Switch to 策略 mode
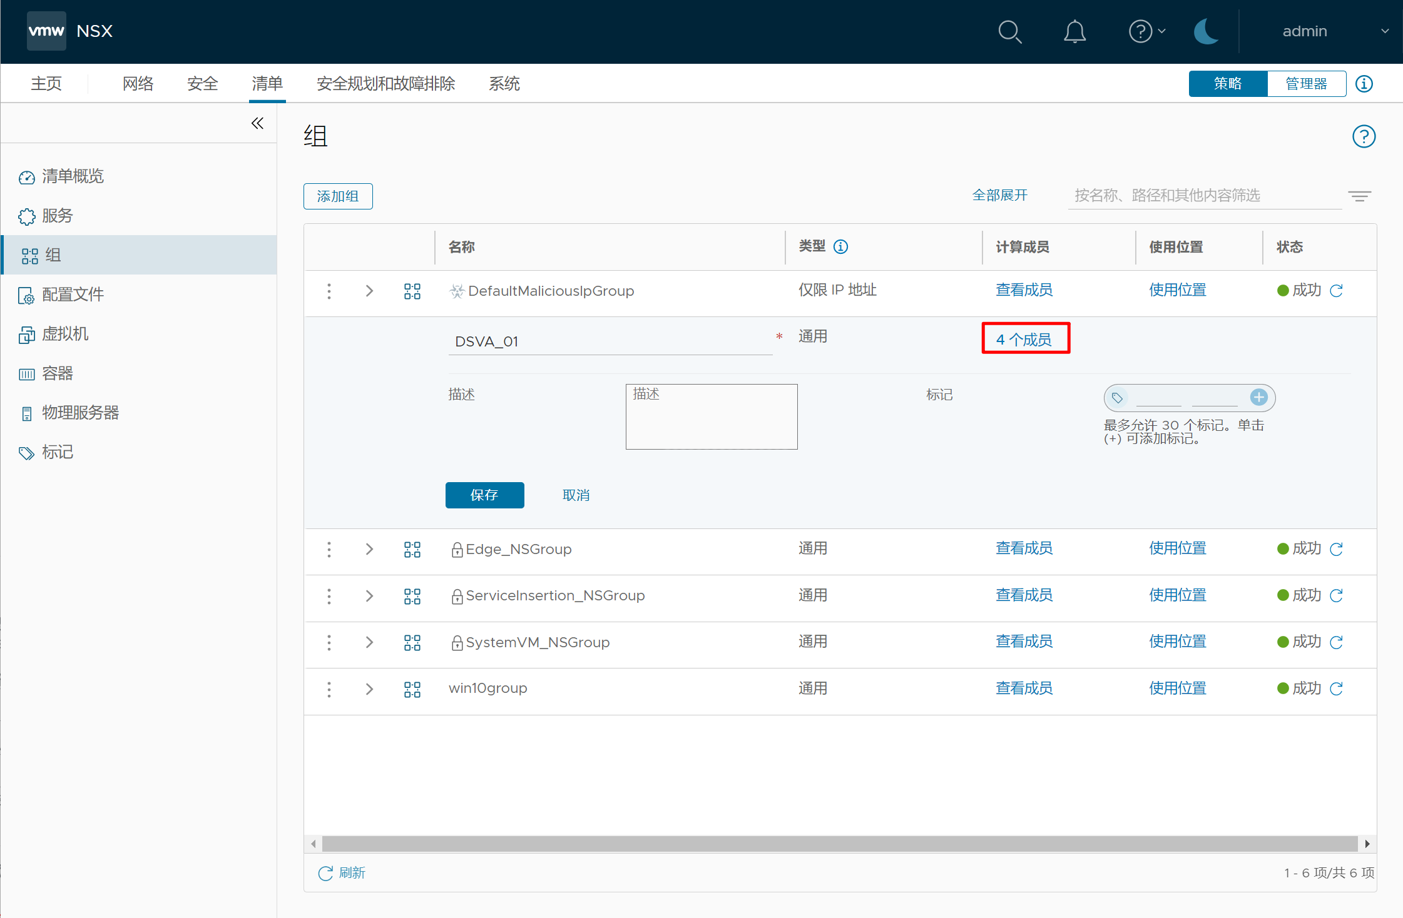1403x918 pixels. point(1228,84)
